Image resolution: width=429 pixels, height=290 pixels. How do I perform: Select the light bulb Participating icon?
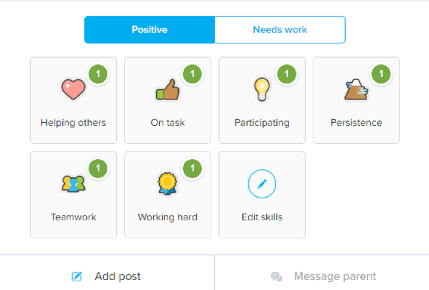coord(262,90)
